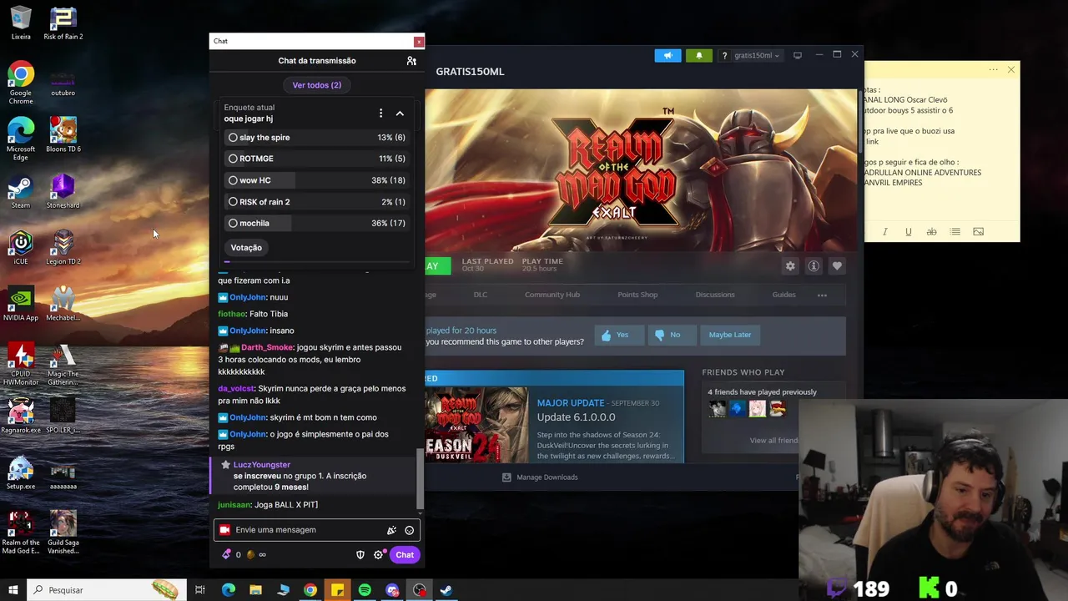Insert image into sticky note
1068x601 pixels.
pos(979,232)
